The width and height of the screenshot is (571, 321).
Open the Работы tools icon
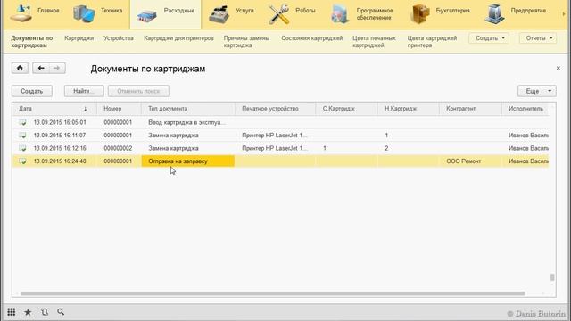click(278, 14)
